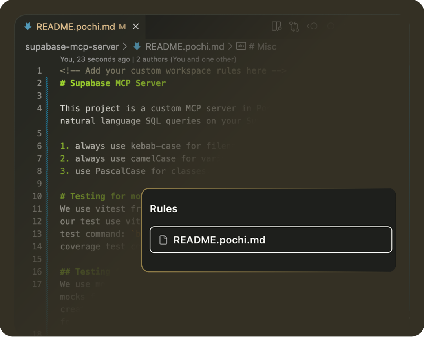The height and width of the screenshot is (339, 424).
Task: Open supabase-mcp-server breadcrumb
Action: pyautogui.click(x=72, y=47)
